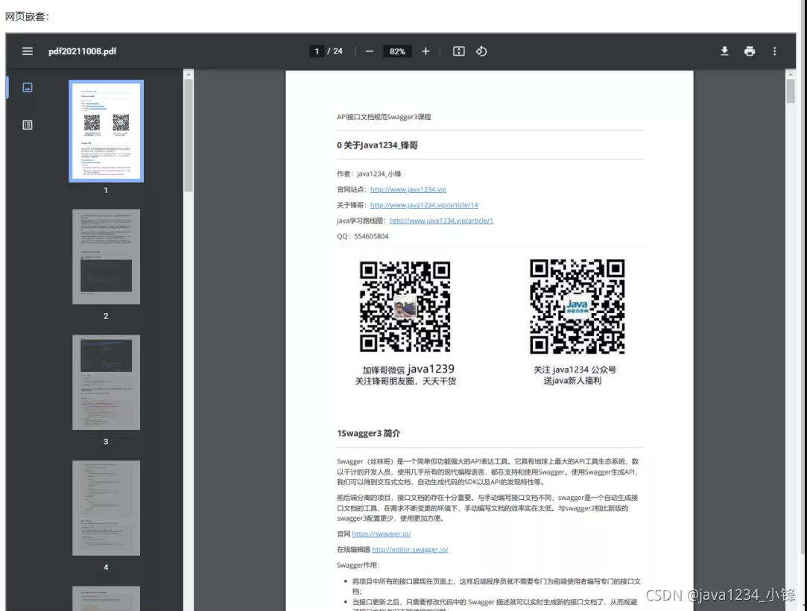Show thumbnails view in sidebar
Viewport: 807px width, 611px height.
click(x=28, y=87)
